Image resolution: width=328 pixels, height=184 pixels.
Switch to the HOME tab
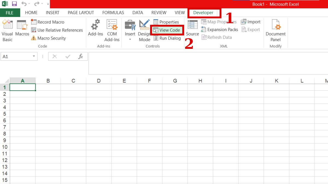pos(31,13)
